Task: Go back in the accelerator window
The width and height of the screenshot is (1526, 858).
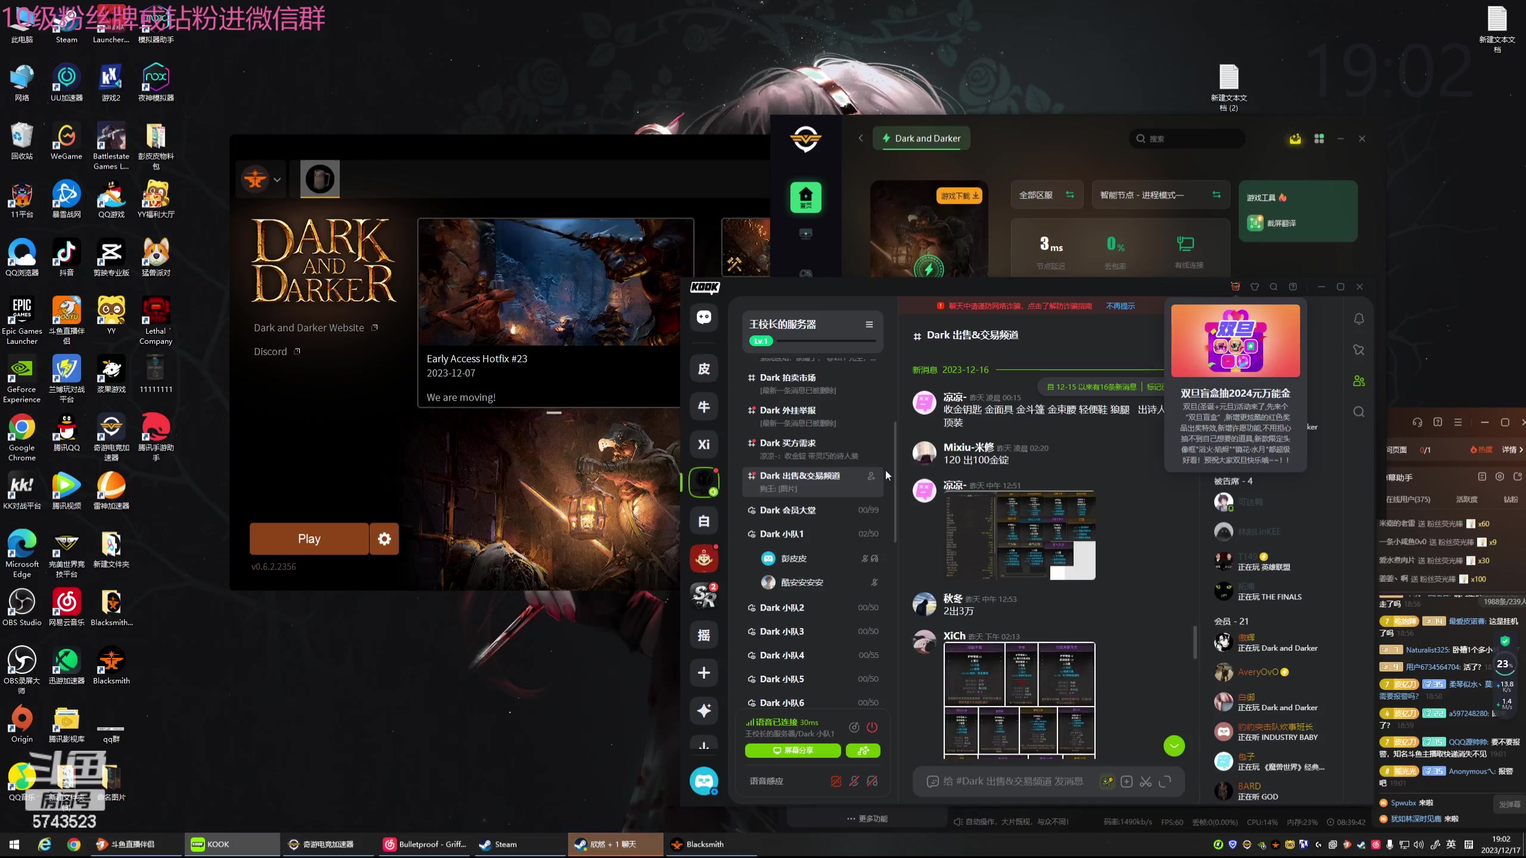Action: 861,138
